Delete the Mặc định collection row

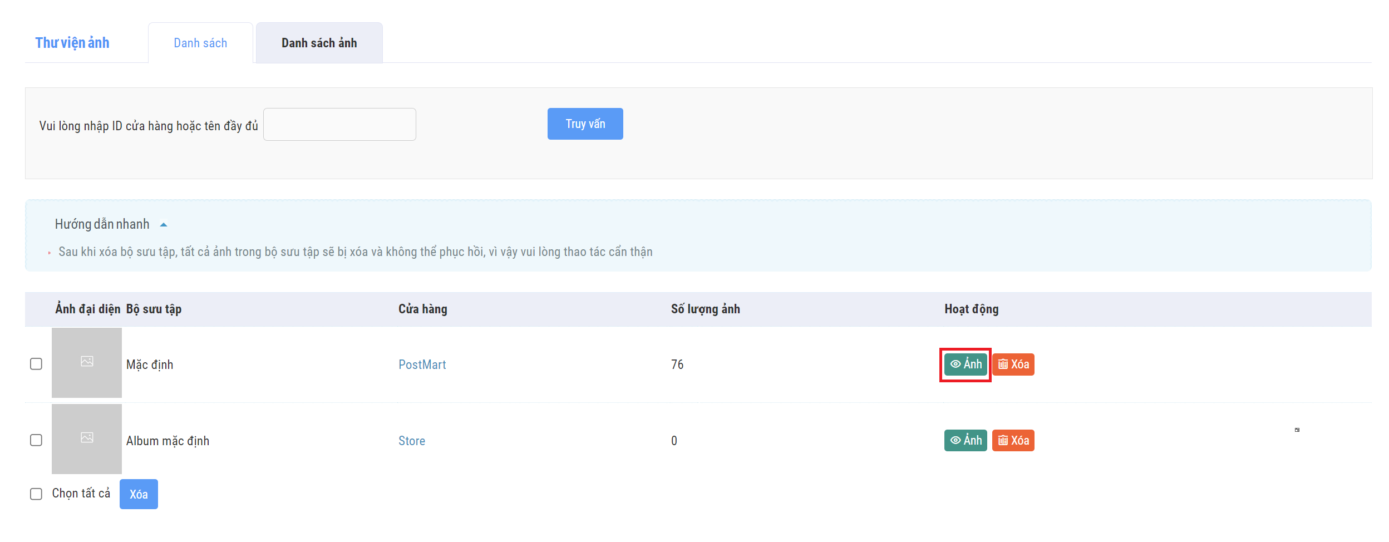pyautogui.click(x=1013, y=364)
